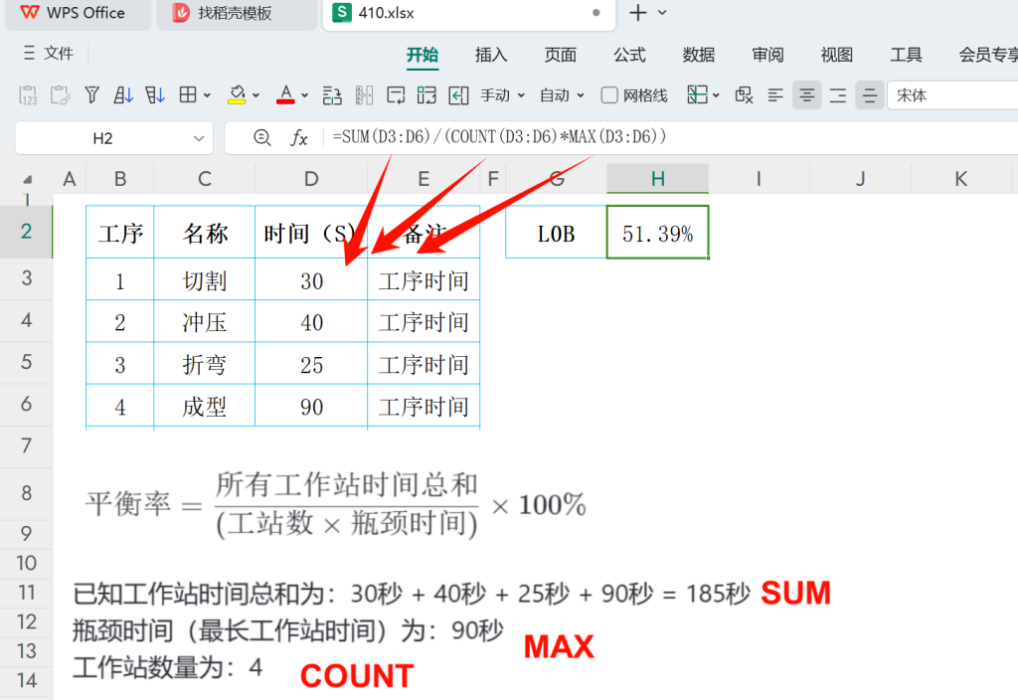Select the 名称 header cell
The width and height of the screenshot is (1018, 700).
[205, 233]
